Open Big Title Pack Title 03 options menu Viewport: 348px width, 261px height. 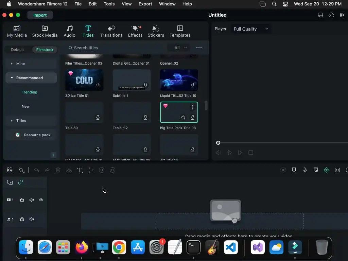(x=193, y=107)
